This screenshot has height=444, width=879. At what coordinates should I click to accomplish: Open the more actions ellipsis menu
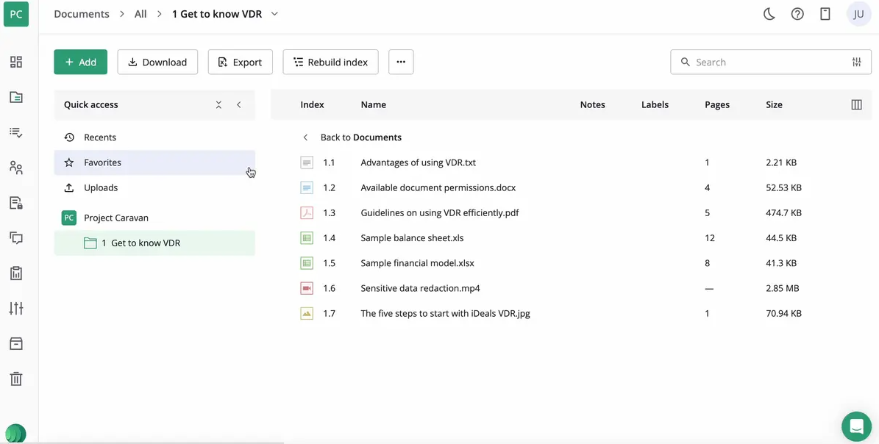[x=401, y=62]
